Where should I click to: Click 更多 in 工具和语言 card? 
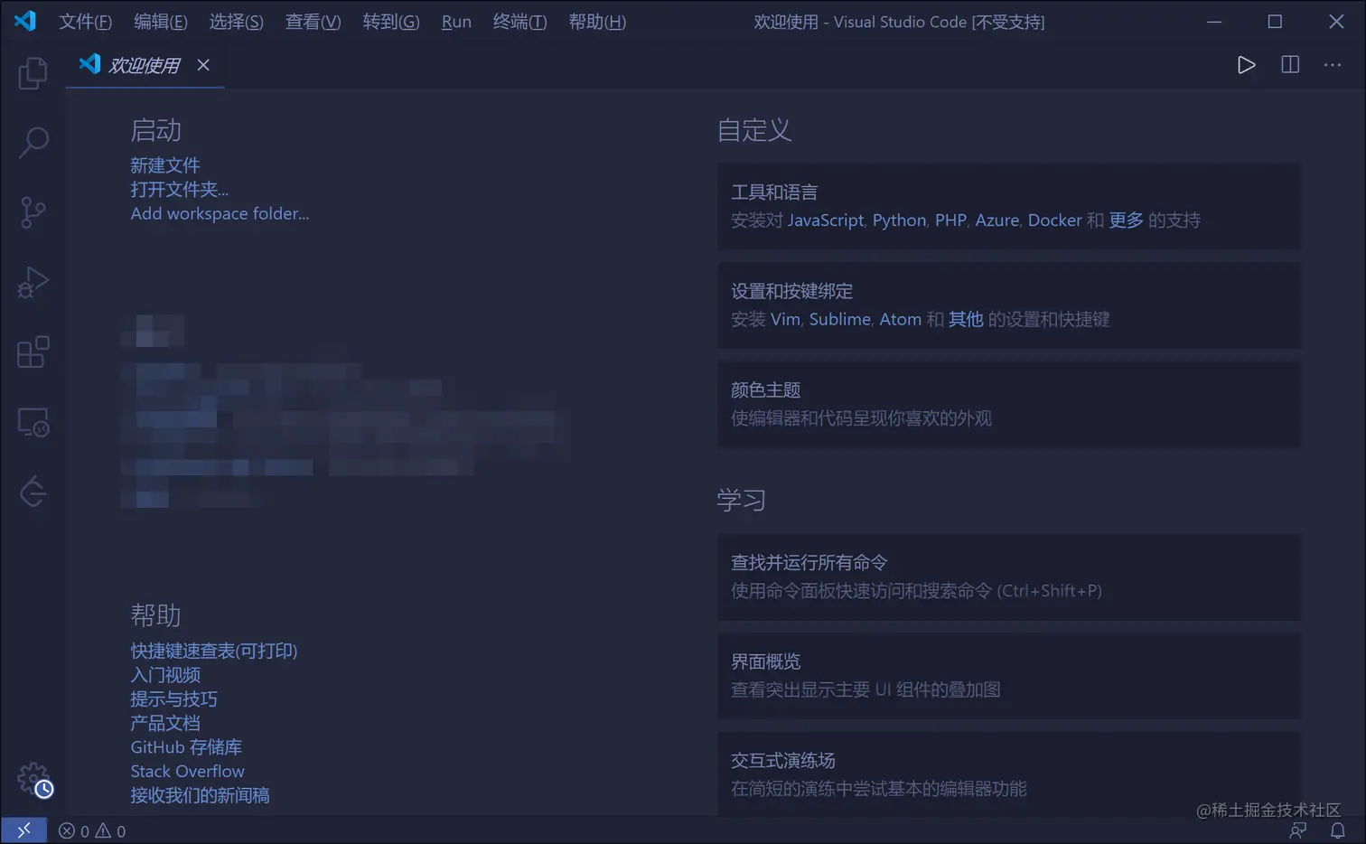(x=1126, y=220)
